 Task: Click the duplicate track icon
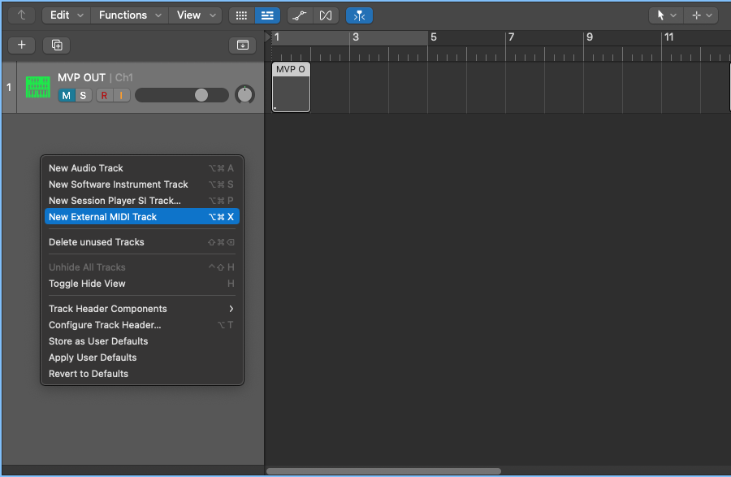(x=57, y=46)
